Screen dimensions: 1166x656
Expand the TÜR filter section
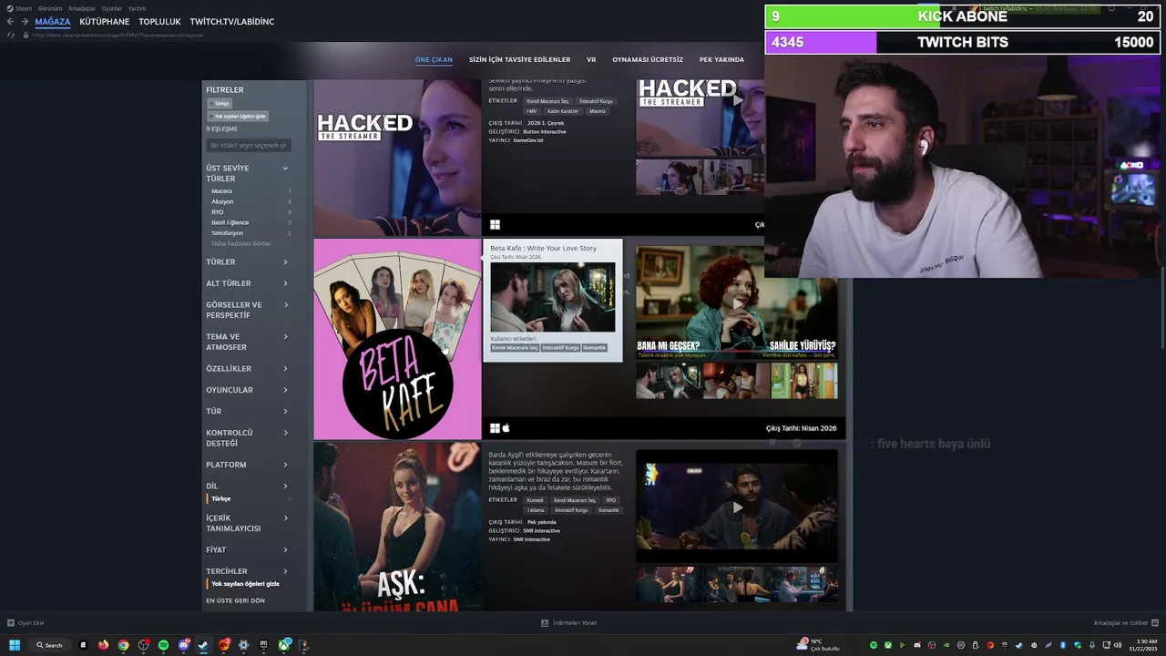coord(247,411)
